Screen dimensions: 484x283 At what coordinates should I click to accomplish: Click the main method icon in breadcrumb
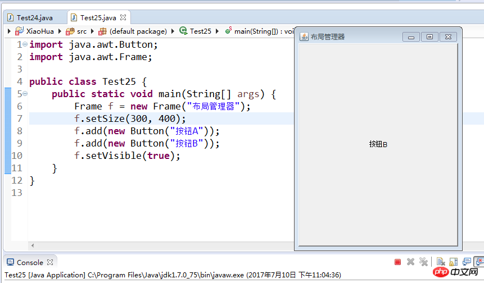pyautogui.click(x=228, y=30)
